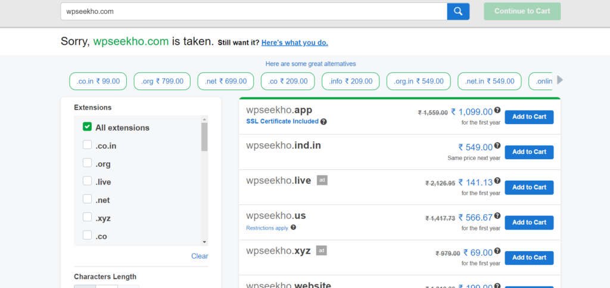The height and width of the screenshot is (288, 610).
Task: Check the .xyz extension checkbox
Action: tap(87, 217)
